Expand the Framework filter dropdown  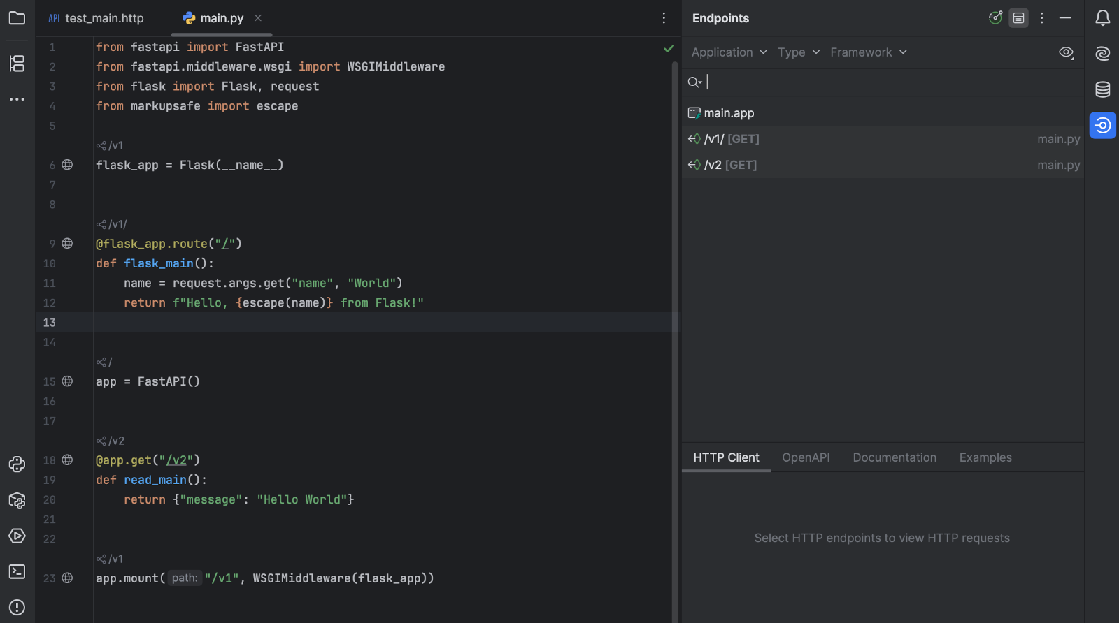coord(868,52)
